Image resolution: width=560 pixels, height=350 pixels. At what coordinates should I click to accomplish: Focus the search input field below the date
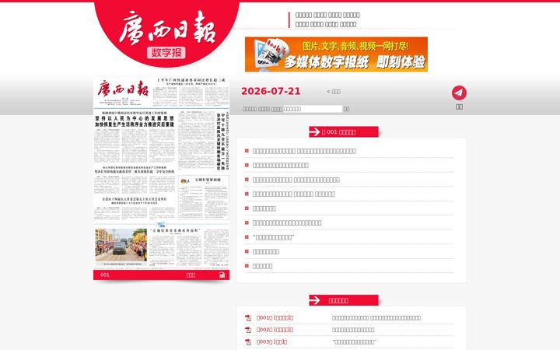(313, 109)
